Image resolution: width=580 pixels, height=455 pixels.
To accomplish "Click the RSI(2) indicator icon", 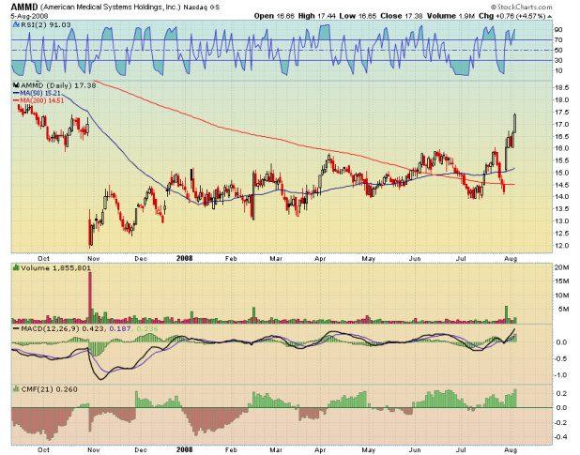I will (x=16, y=24).
